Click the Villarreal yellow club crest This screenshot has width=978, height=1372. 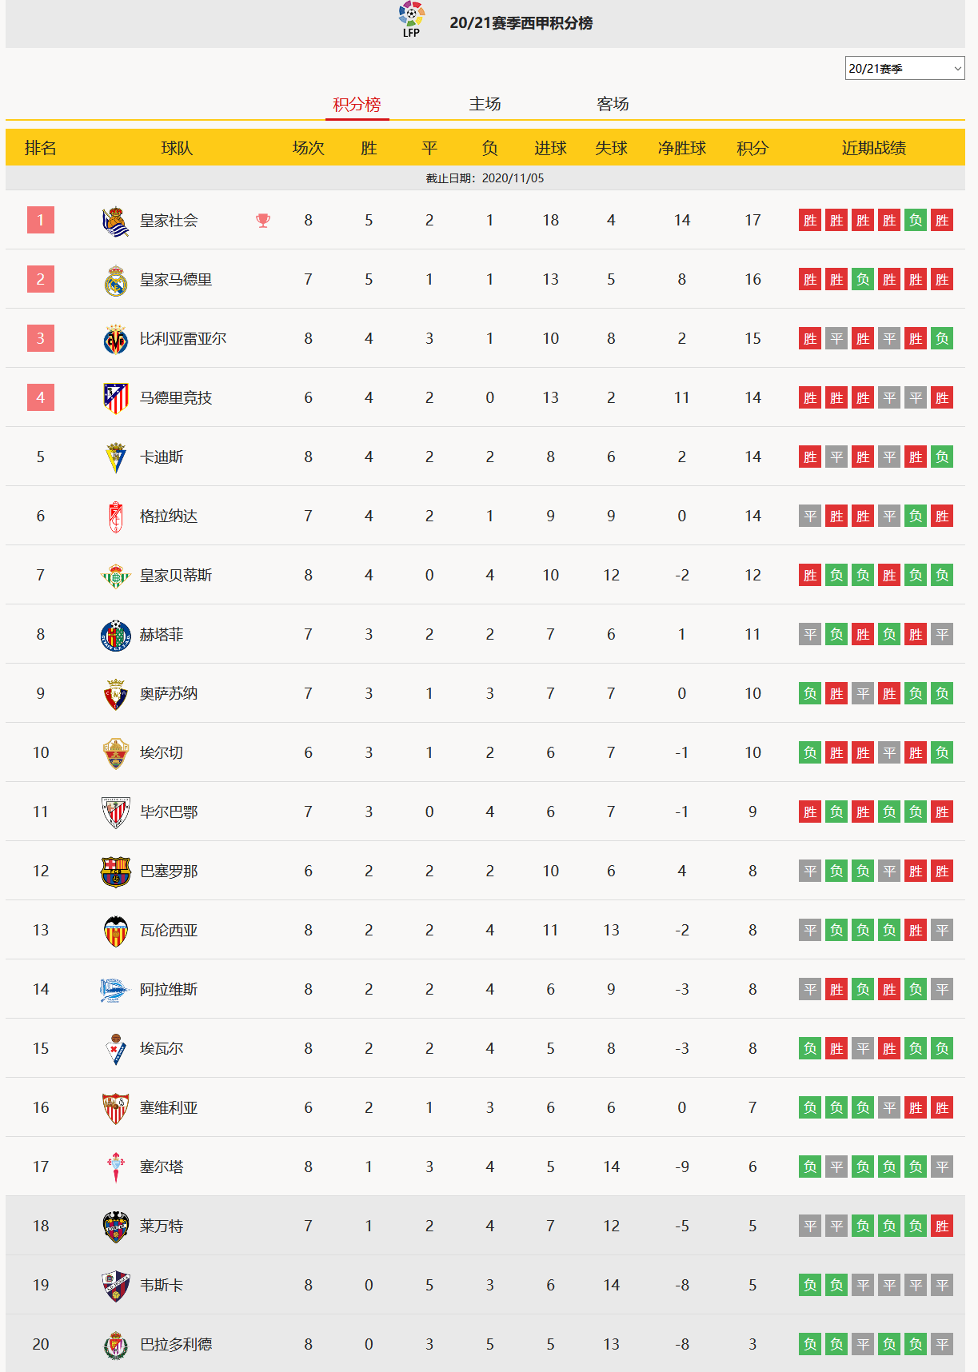click(116, 340)
